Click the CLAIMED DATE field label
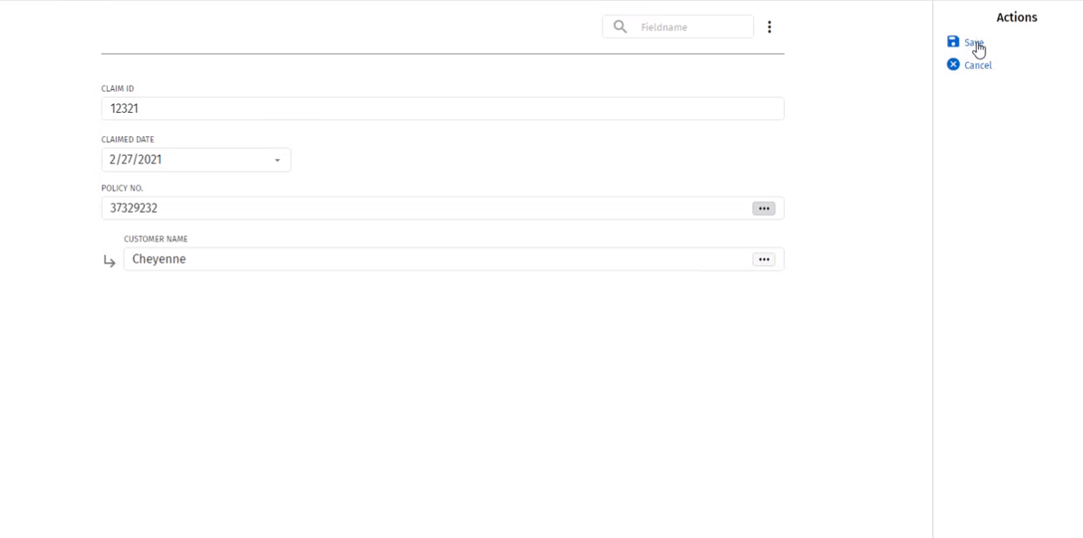Viewport: 1083px width, 538px height. coord(128,140)
